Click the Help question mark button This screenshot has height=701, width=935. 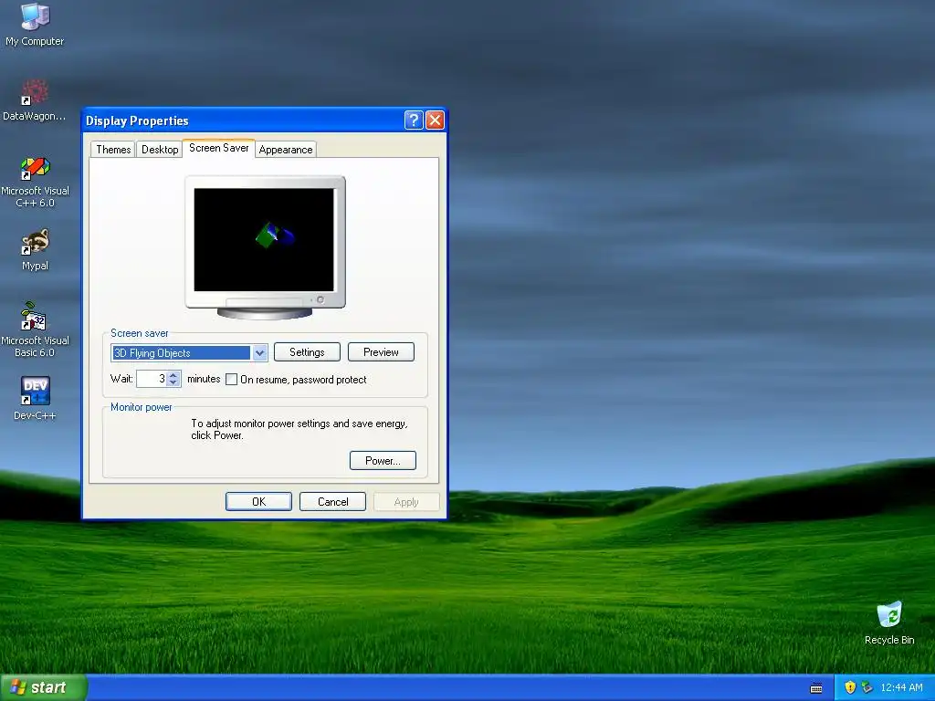[x=414, y=120]
